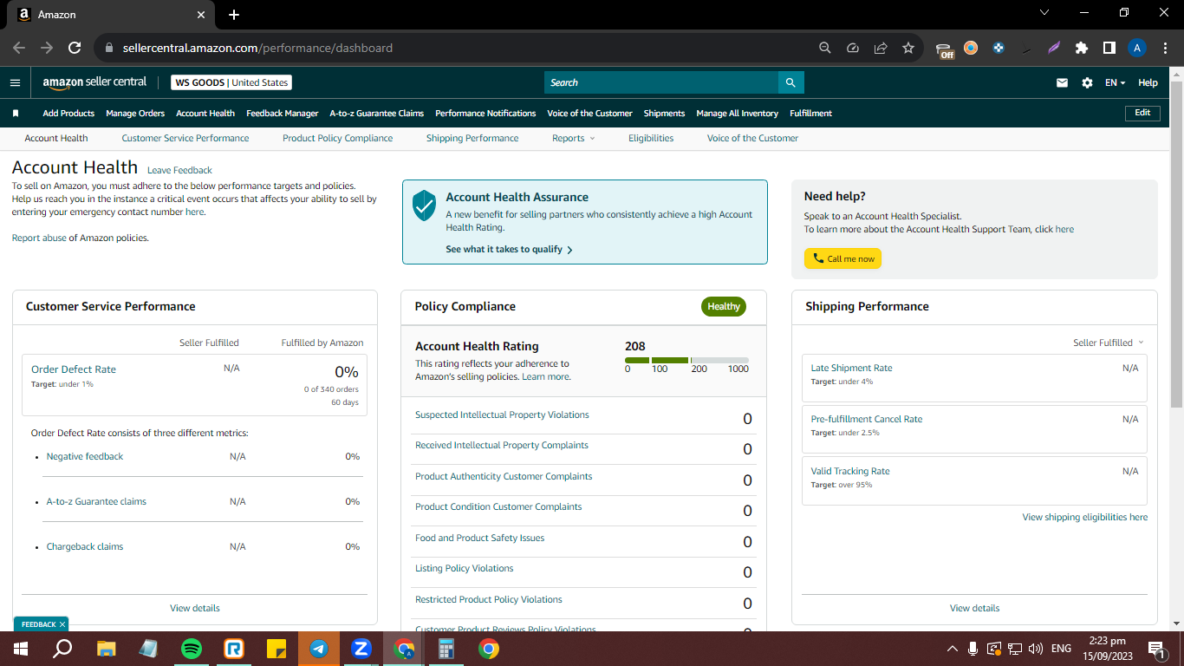The image size is (1184, 666).
Task: Click the zoom magnifier in the address bar
Action: [825, 48]
